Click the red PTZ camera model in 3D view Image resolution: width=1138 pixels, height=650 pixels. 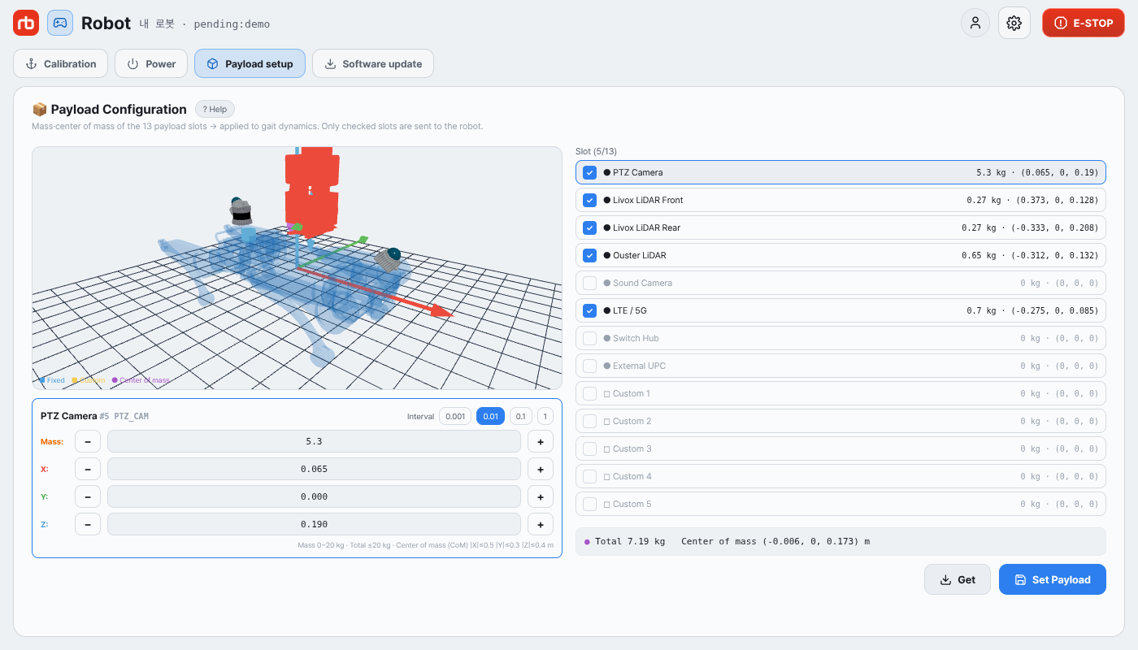[311, 192]
